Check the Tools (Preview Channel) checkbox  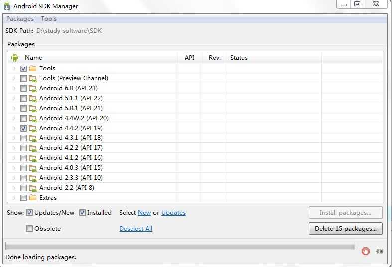click(23, 79)
